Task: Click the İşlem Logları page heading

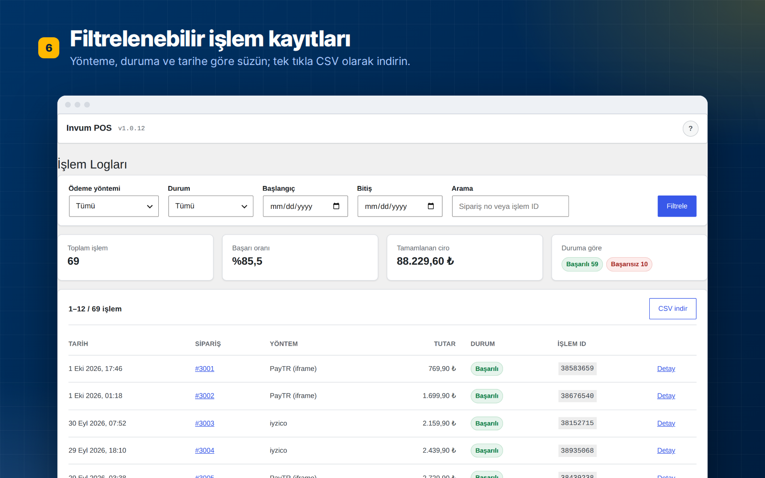Action: [x=92, y=164]
